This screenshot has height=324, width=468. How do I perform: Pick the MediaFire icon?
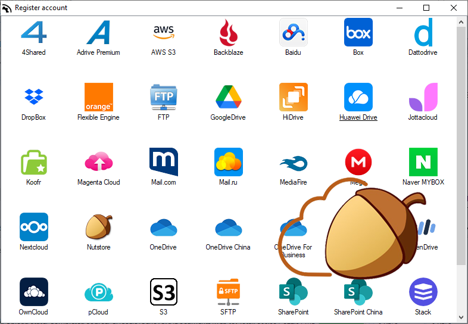294,163
